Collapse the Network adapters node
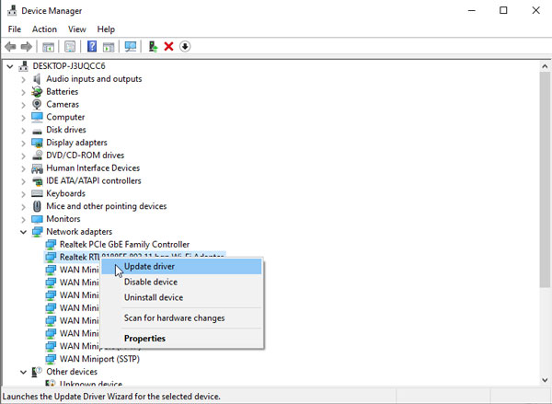Viewport: 552px width, 404px height. point(23,232)
